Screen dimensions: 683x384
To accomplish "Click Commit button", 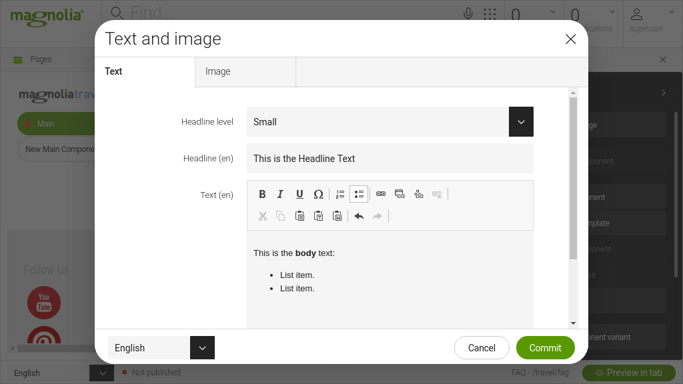I will pyautogui.click(x=546, y=348).
